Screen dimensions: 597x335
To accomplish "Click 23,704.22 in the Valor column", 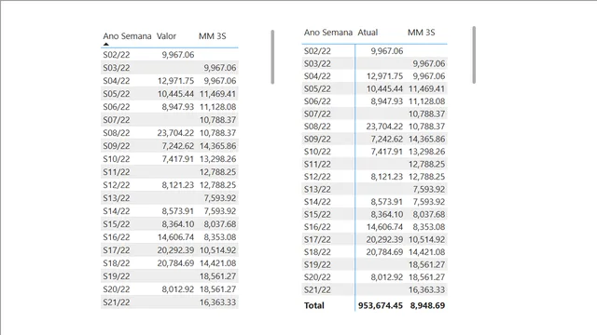I will [175, 133].
